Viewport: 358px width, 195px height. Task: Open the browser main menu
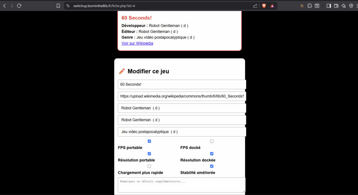tap(357, 6)
